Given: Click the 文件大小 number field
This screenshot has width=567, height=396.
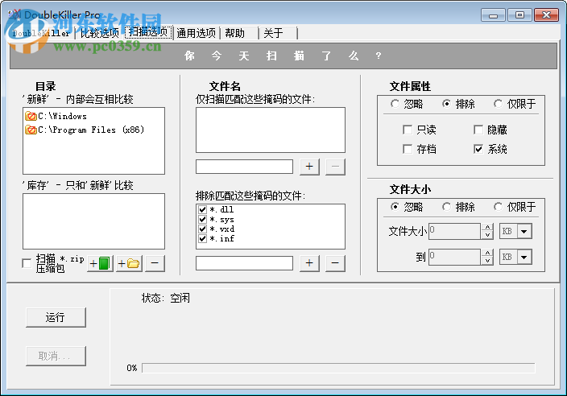Looking at the screenshot, I should point(454,231).
